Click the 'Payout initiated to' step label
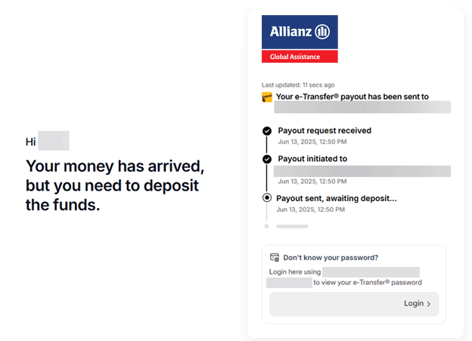 pyautogui.click(x=312, y=159)
